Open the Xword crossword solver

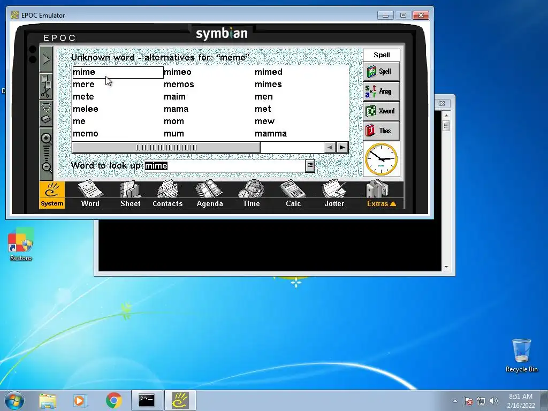click(x=381, y=111)
